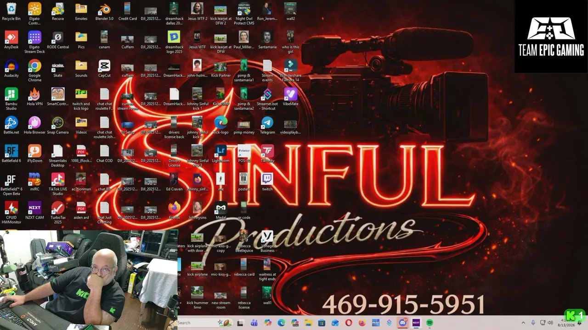Open the wall2 image file
This screenshot has height=330, width=588.
coord(290,12)
